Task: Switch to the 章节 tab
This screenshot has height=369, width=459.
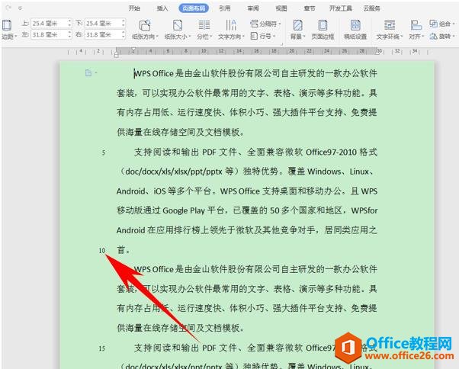Action: [x=310, y=8]
